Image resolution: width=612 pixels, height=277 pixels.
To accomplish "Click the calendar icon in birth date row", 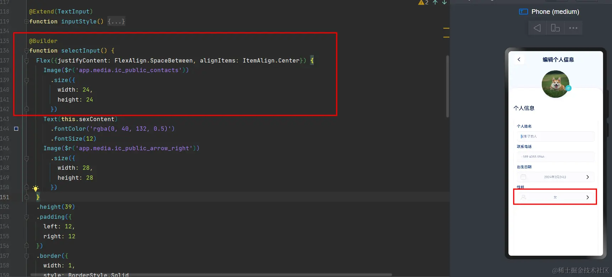I will (523, 177).
